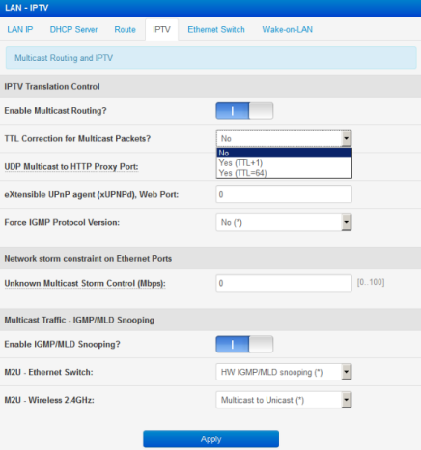The width and height of the screenshot is (421, 450).
Task: Toggle the Enable Multicast Routing switch
Action: 244,111
